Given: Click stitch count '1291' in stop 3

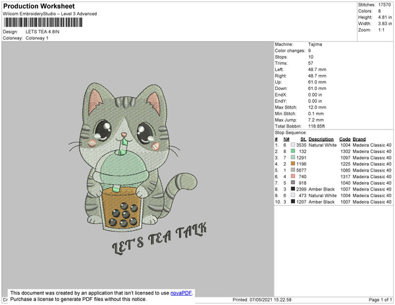Looking at the screenshot, I should [x=301, y=158].
